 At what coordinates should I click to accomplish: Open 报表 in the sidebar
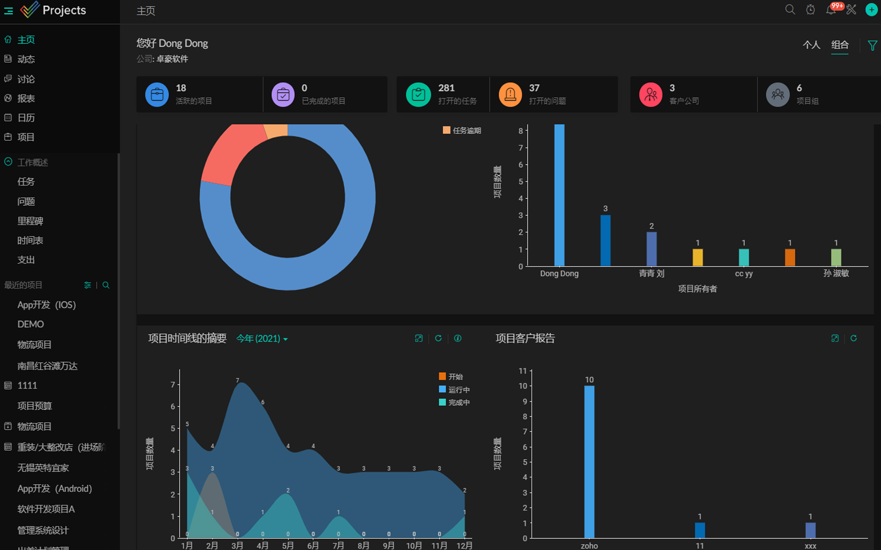(26, 98)
